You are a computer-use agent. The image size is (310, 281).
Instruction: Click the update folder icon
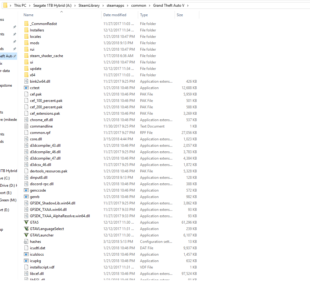[x=26, y=68]
